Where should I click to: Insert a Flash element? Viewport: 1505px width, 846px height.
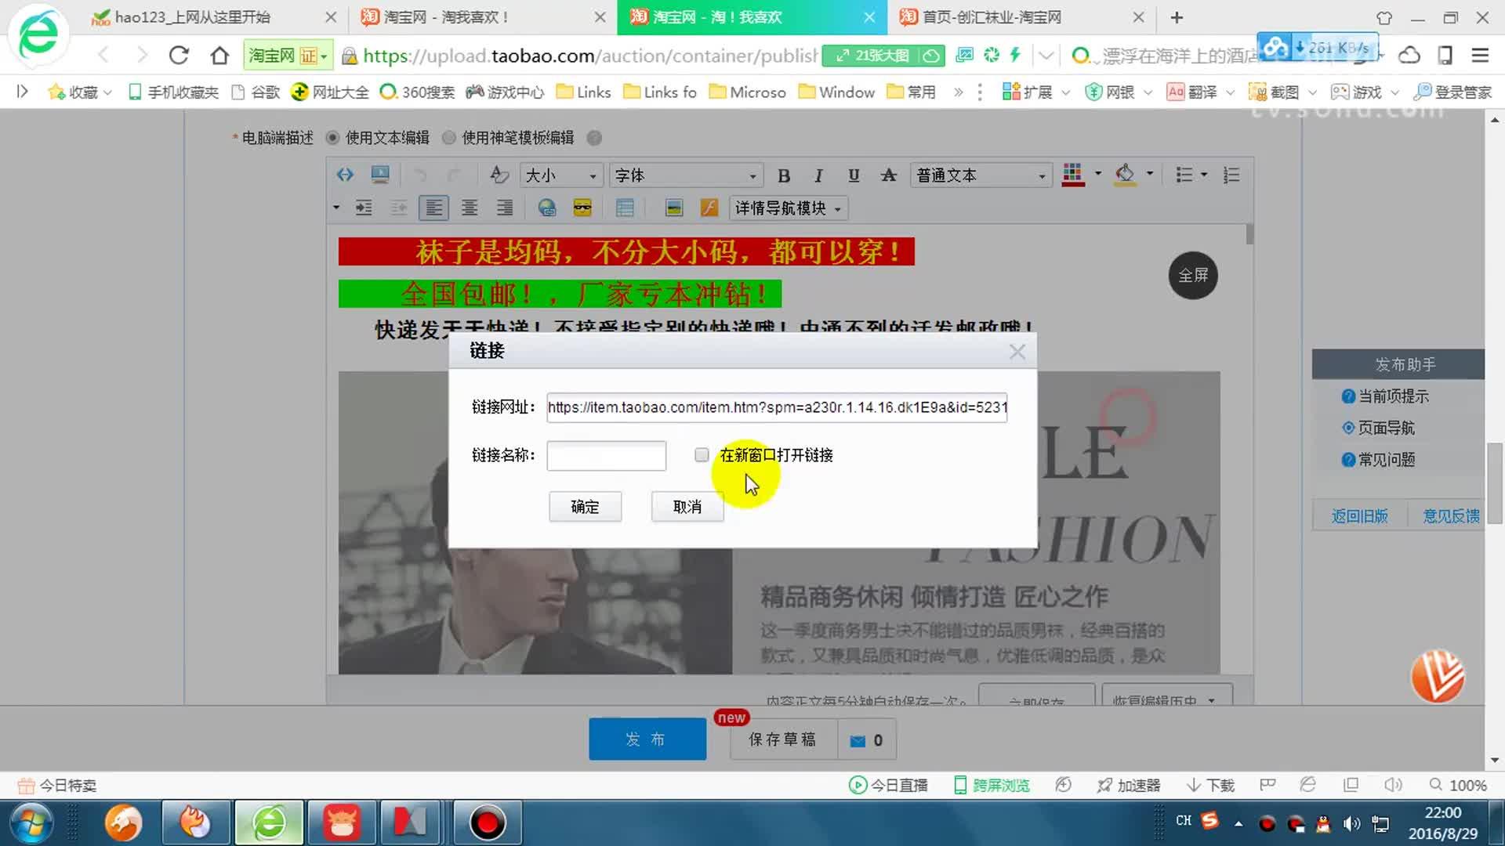coord(709,208)
